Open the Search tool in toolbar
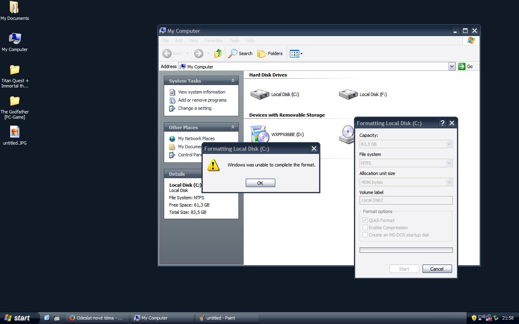519x324 pixels. pos(240,53)
